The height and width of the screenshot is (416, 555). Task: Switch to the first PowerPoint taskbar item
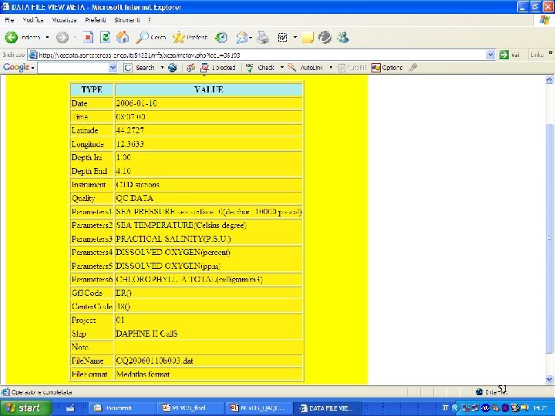click(x=190, y=408)
